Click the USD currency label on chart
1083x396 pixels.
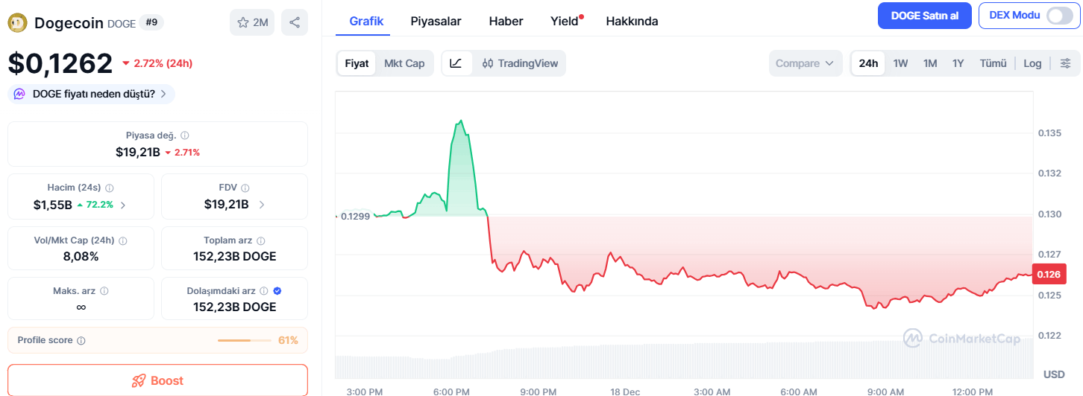tap(1054, 374)
